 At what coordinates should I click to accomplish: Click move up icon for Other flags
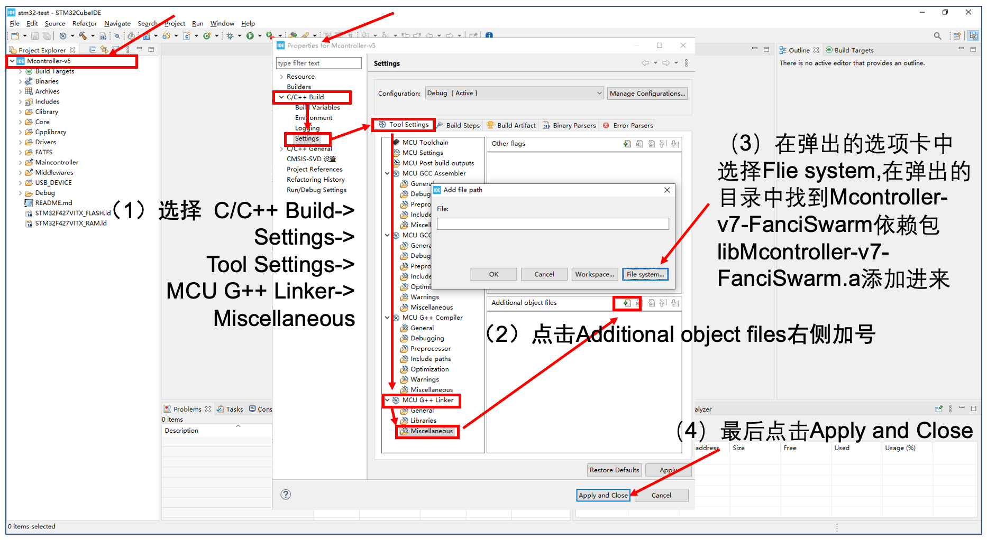(x=663, y=144)
